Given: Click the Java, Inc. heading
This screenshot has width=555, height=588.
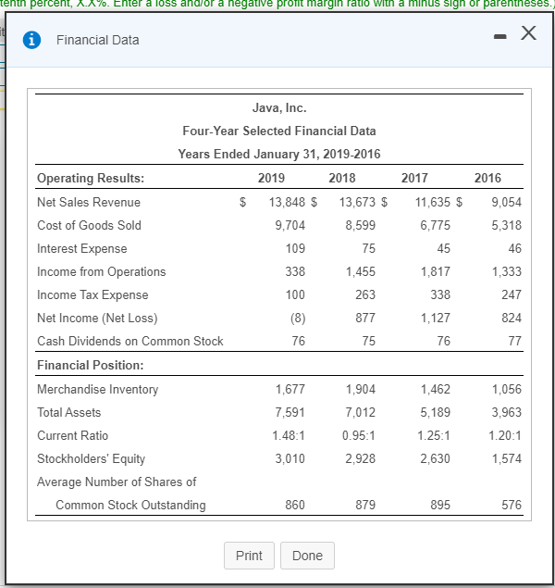Looking at the screenshot, I should pos(279,108).
